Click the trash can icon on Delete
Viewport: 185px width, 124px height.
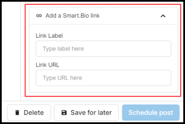17,113
